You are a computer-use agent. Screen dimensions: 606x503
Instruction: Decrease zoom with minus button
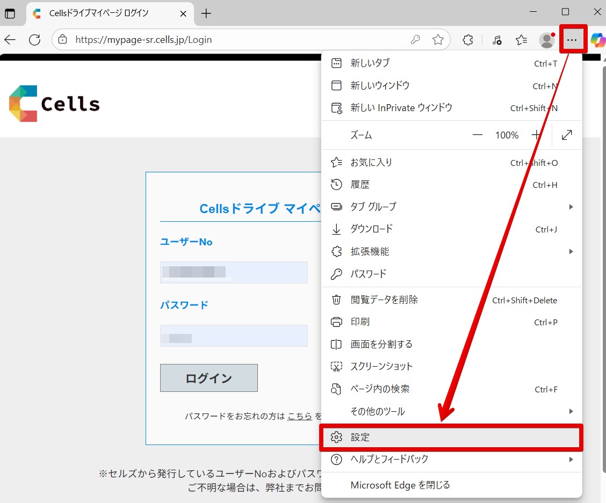click(x=477, y=135)
